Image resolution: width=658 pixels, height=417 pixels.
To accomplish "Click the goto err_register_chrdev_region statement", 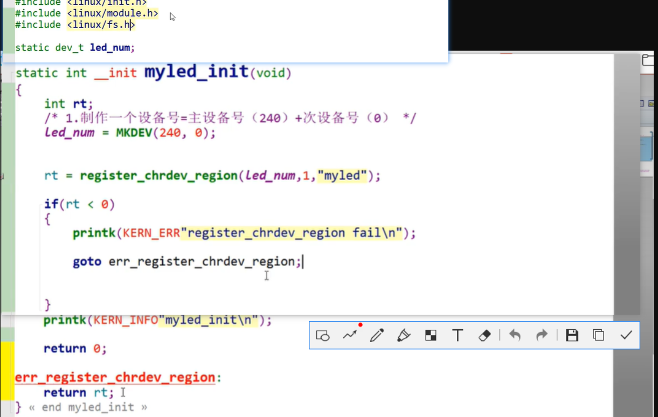I will [x=188, y=262].
